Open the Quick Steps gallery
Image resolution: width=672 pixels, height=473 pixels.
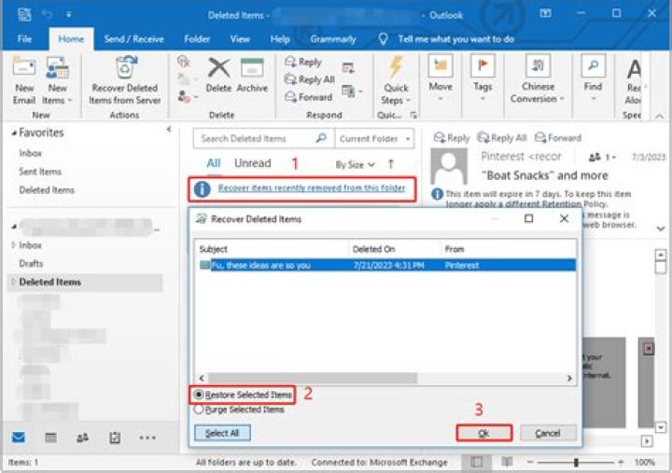(396, 80)
